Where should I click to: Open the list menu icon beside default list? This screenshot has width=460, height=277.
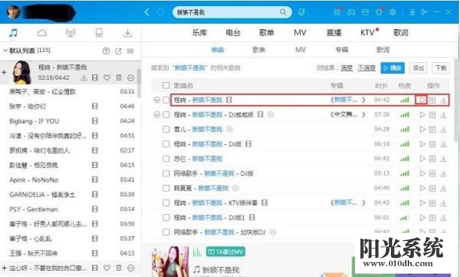(131, 51)
